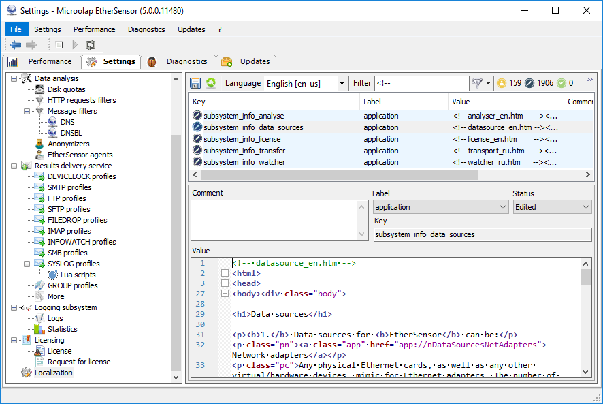
Task: Collapse the SYSLOG profiles tree node
Action: [x=27, y=264]
